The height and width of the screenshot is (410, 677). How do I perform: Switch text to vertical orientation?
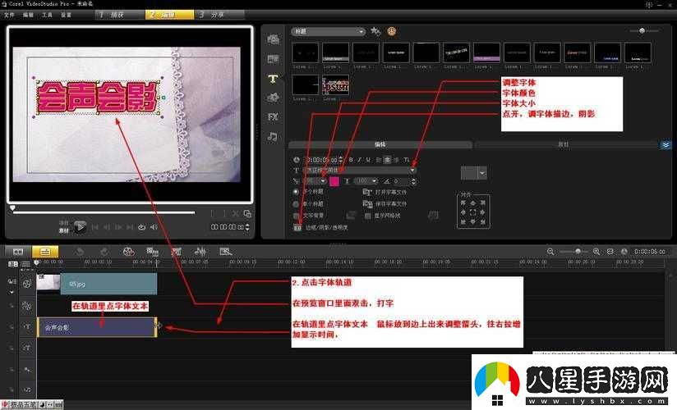(407, 160)
